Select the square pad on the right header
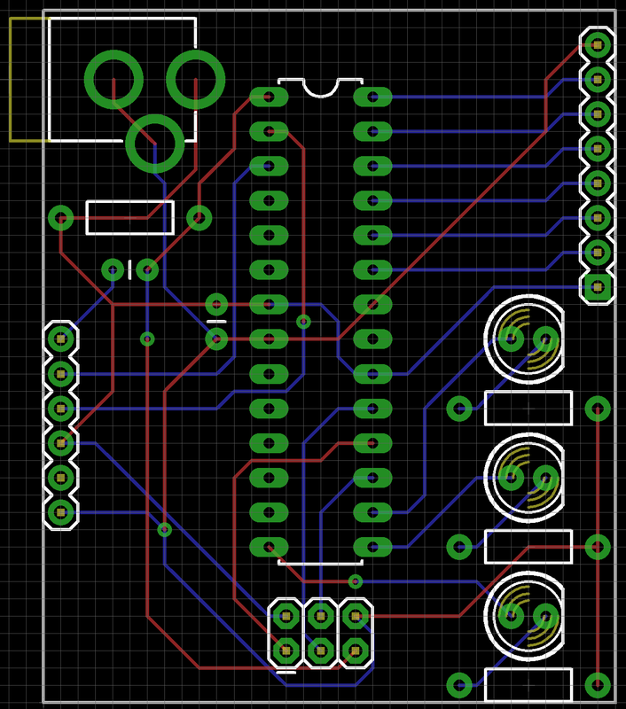 tap(598, 286)
